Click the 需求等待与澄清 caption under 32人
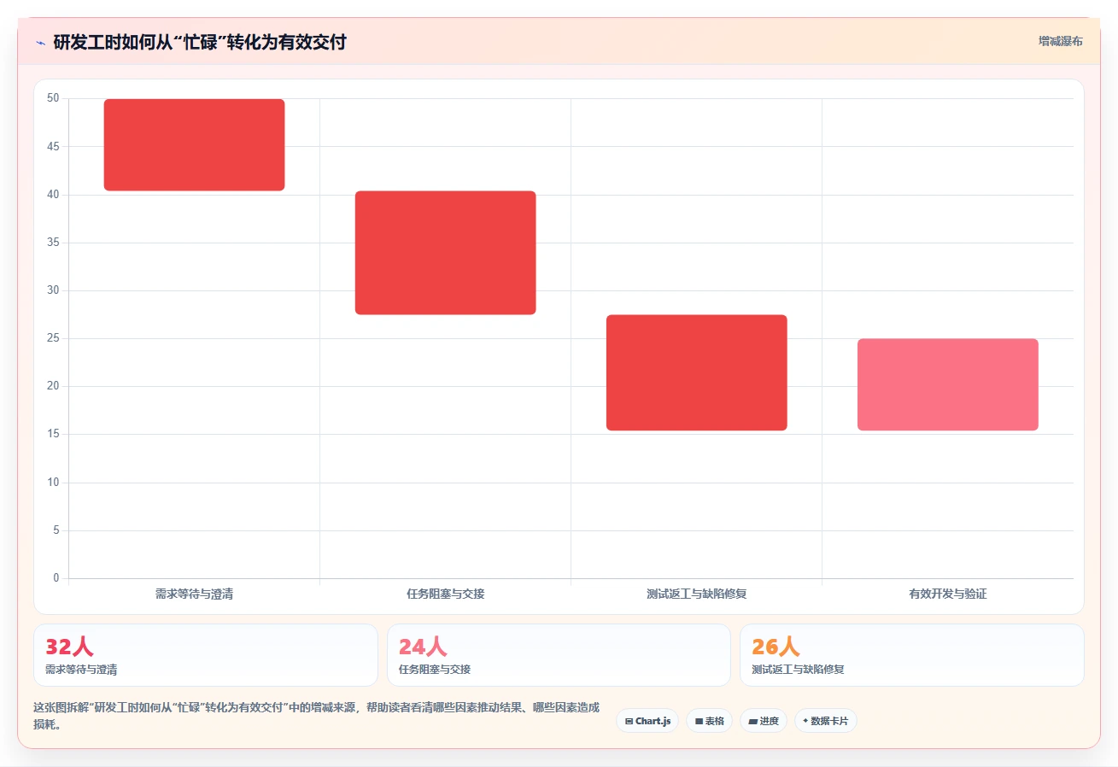 [81, 670]
